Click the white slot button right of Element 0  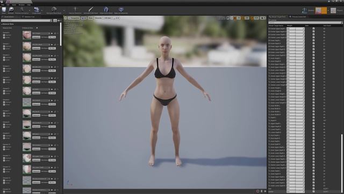[52, 37]
